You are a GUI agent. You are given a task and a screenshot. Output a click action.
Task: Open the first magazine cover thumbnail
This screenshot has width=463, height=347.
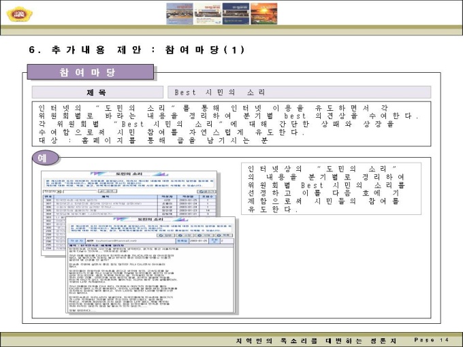click(x=180, y=14)
